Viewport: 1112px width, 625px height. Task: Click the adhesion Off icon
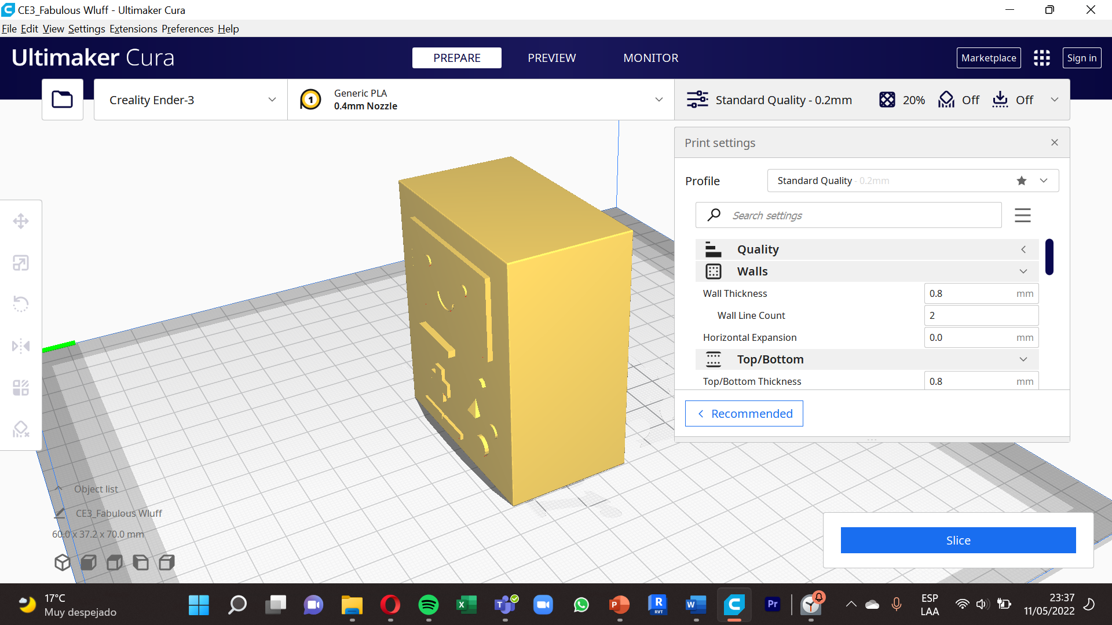[x=1000, y=100]
